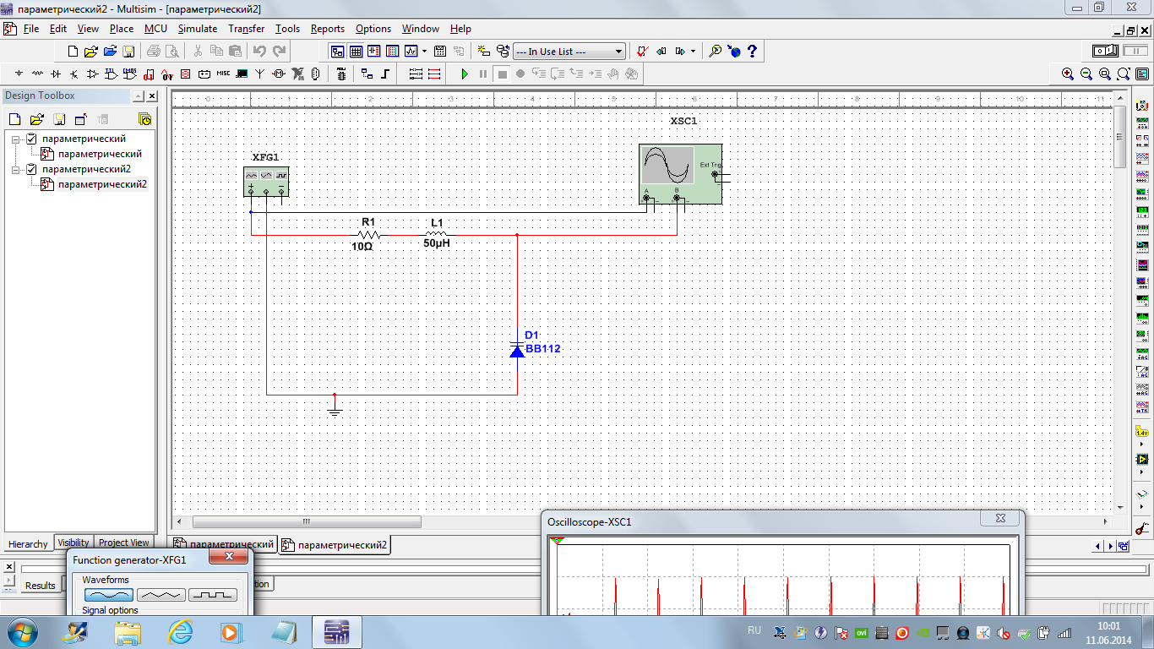Click the Show Design Toolbox toggle icon
Screen dimensions: 1154x649
coord(337,52)
